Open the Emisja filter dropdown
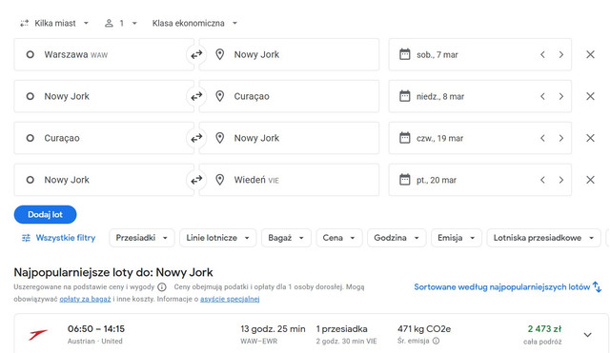This screenshot has width=610, height=353. tap(457, 238)
